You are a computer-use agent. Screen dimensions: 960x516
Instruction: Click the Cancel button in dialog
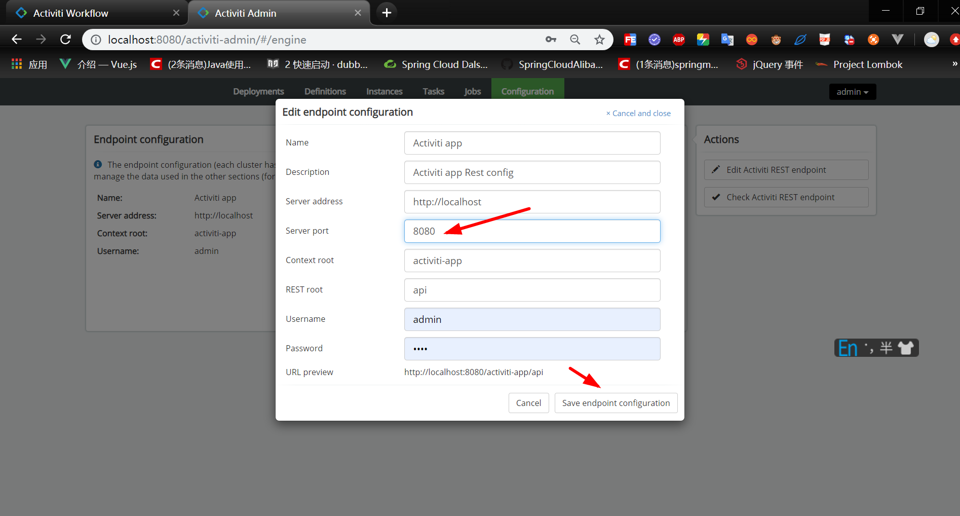coord(528,403)
